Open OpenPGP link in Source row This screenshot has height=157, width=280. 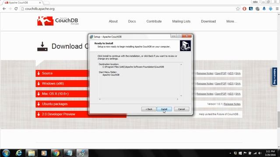(x=220, y=73)
